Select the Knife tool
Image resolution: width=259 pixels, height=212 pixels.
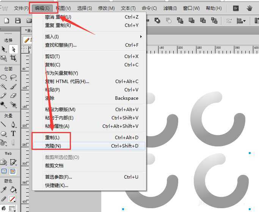click(13, 143)
